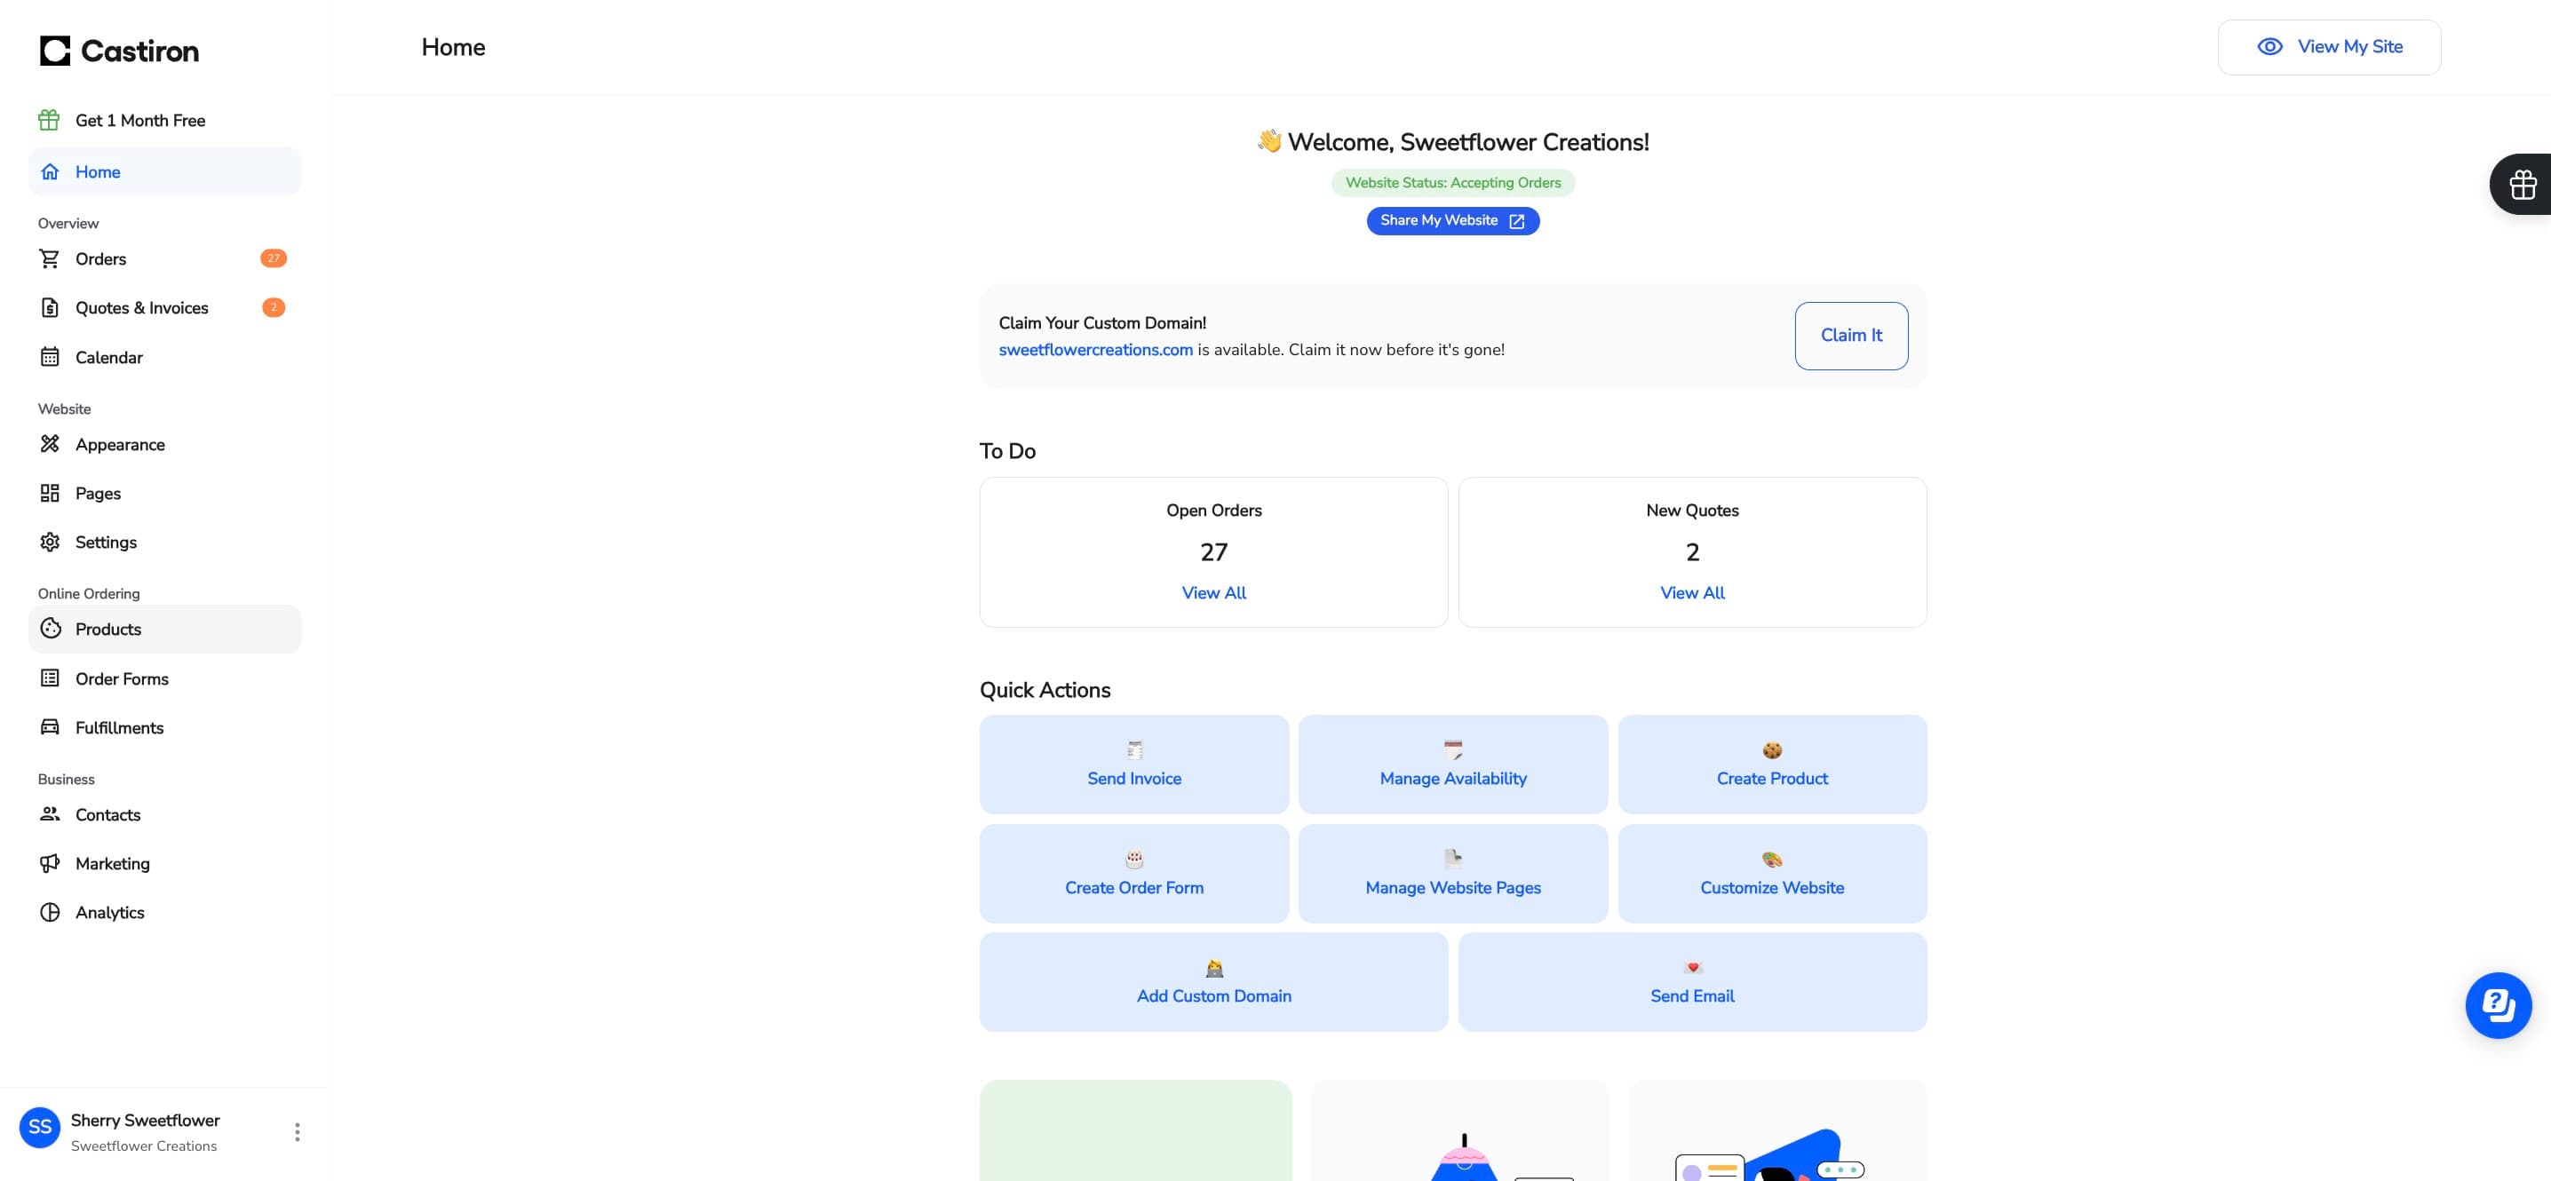Click the Pages grid icon
The width and height of the screenshot is (2551, 1181).
tap(50, 493)
